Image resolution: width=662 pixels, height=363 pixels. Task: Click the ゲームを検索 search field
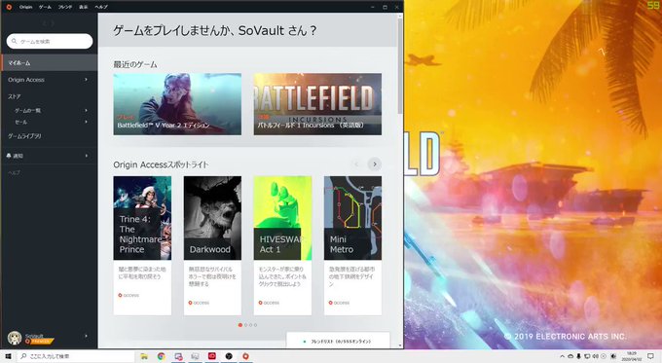(x=50, y=42)
